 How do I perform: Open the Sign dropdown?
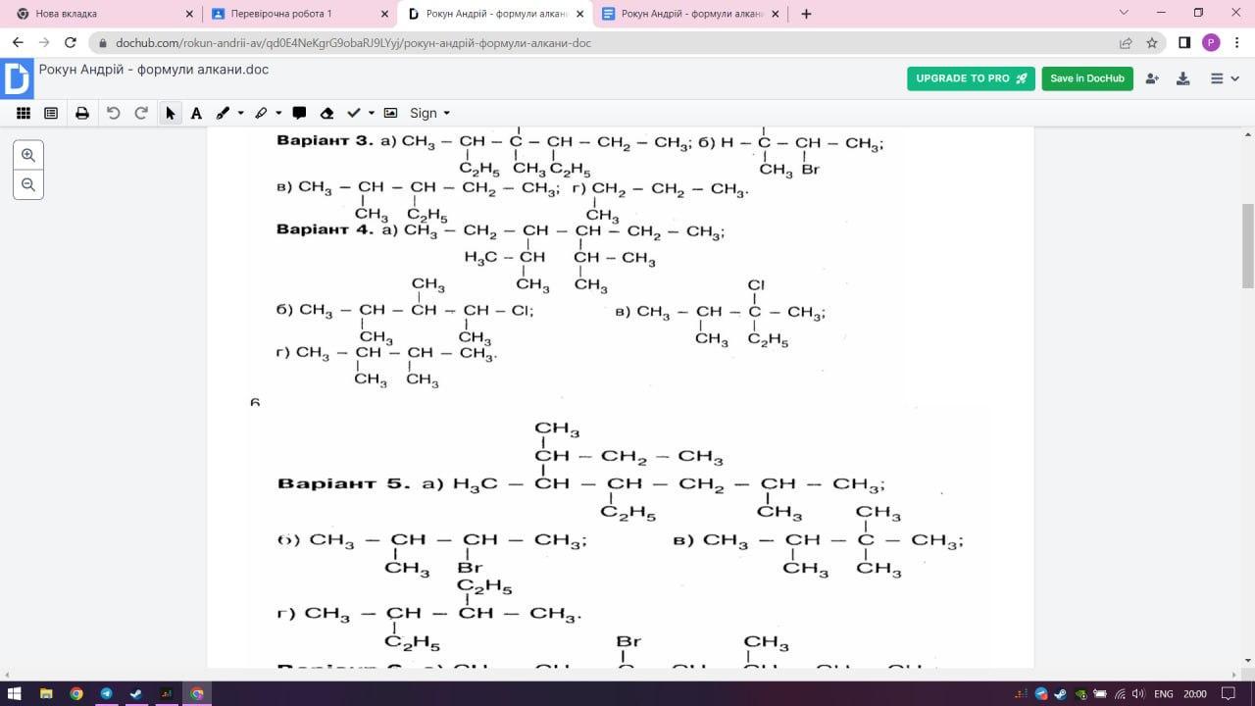point(429,113)
